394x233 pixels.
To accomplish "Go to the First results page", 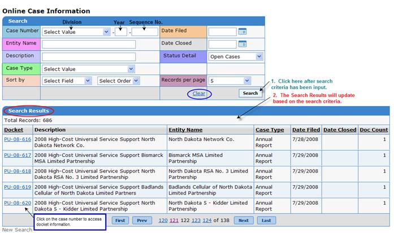I will click(x=120, y=221).
